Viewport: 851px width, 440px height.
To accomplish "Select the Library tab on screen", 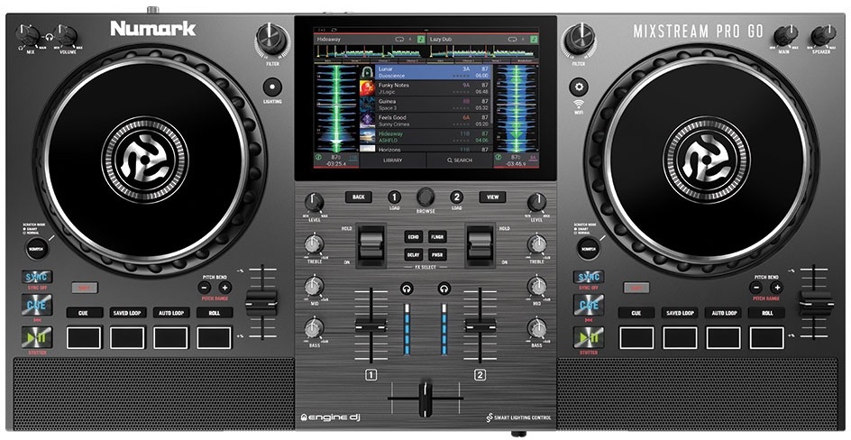I will click(x=393, y=160).
